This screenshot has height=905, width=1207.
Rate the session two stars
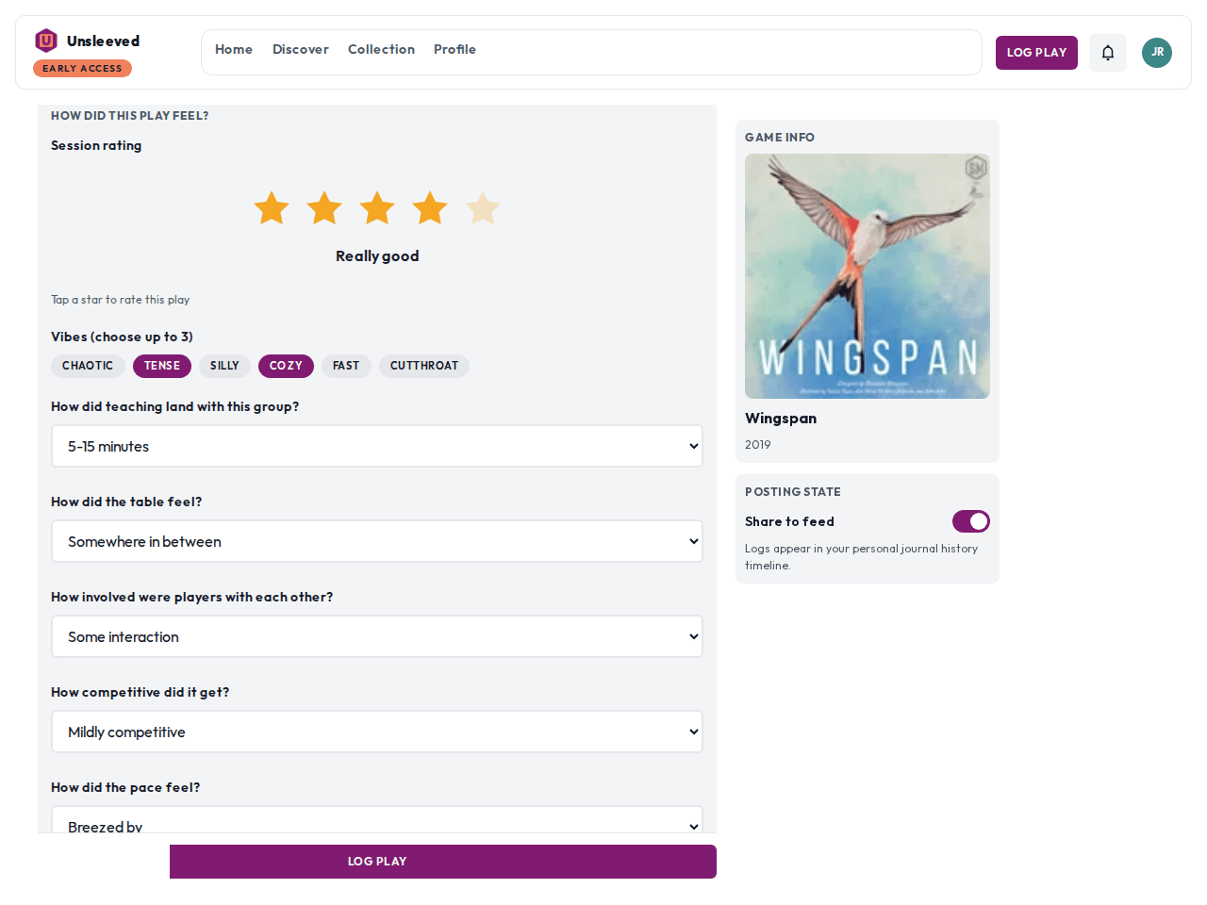click(x=324, y=208)
